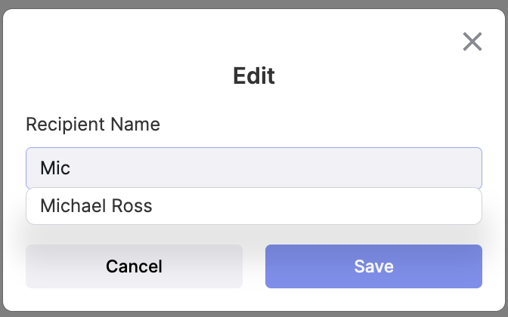
Task: Click the gray X close icon
Action: (x=472, y=42)
